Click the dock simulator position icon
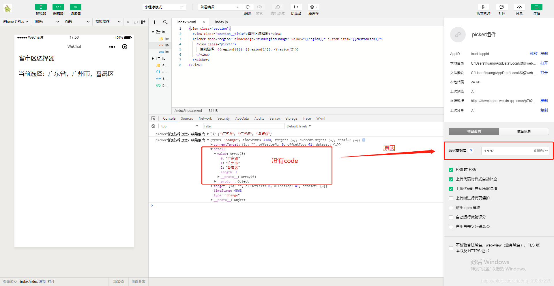Viewport: 554px width, 286px height. [143, 22]
